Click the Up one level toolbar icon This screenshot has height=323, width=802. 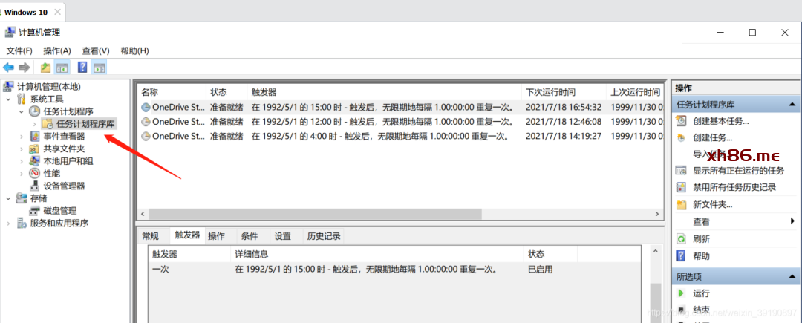click(45, 68)
